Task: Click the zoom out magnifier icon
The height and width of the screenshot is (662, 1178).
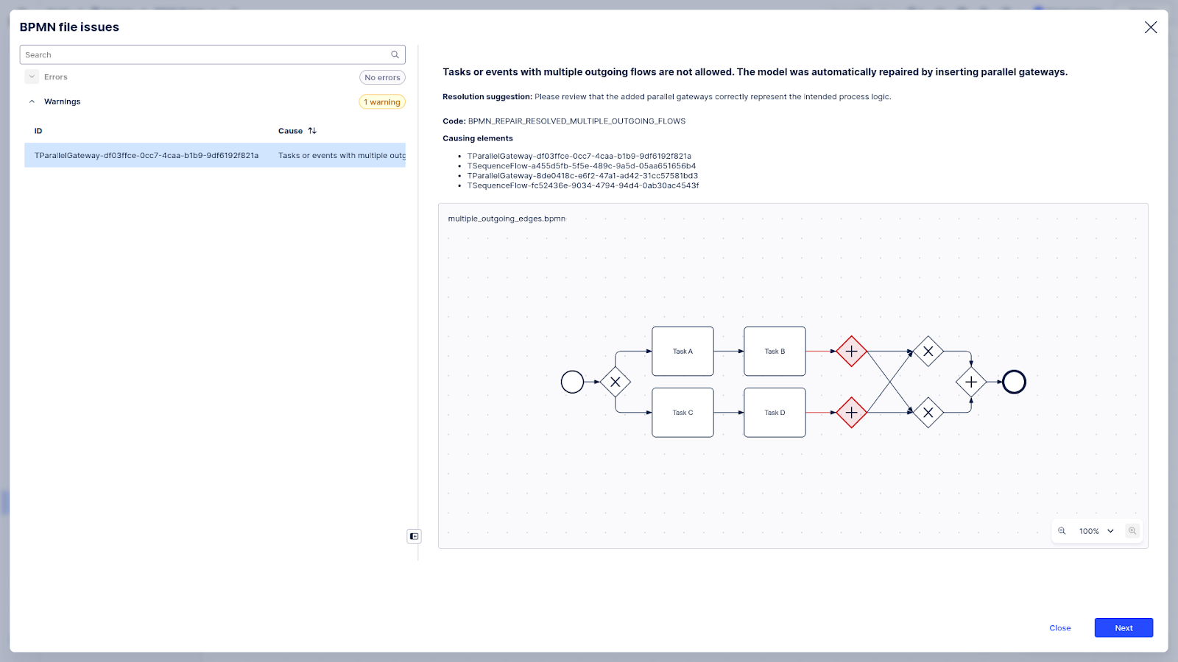Action: 1062,531
